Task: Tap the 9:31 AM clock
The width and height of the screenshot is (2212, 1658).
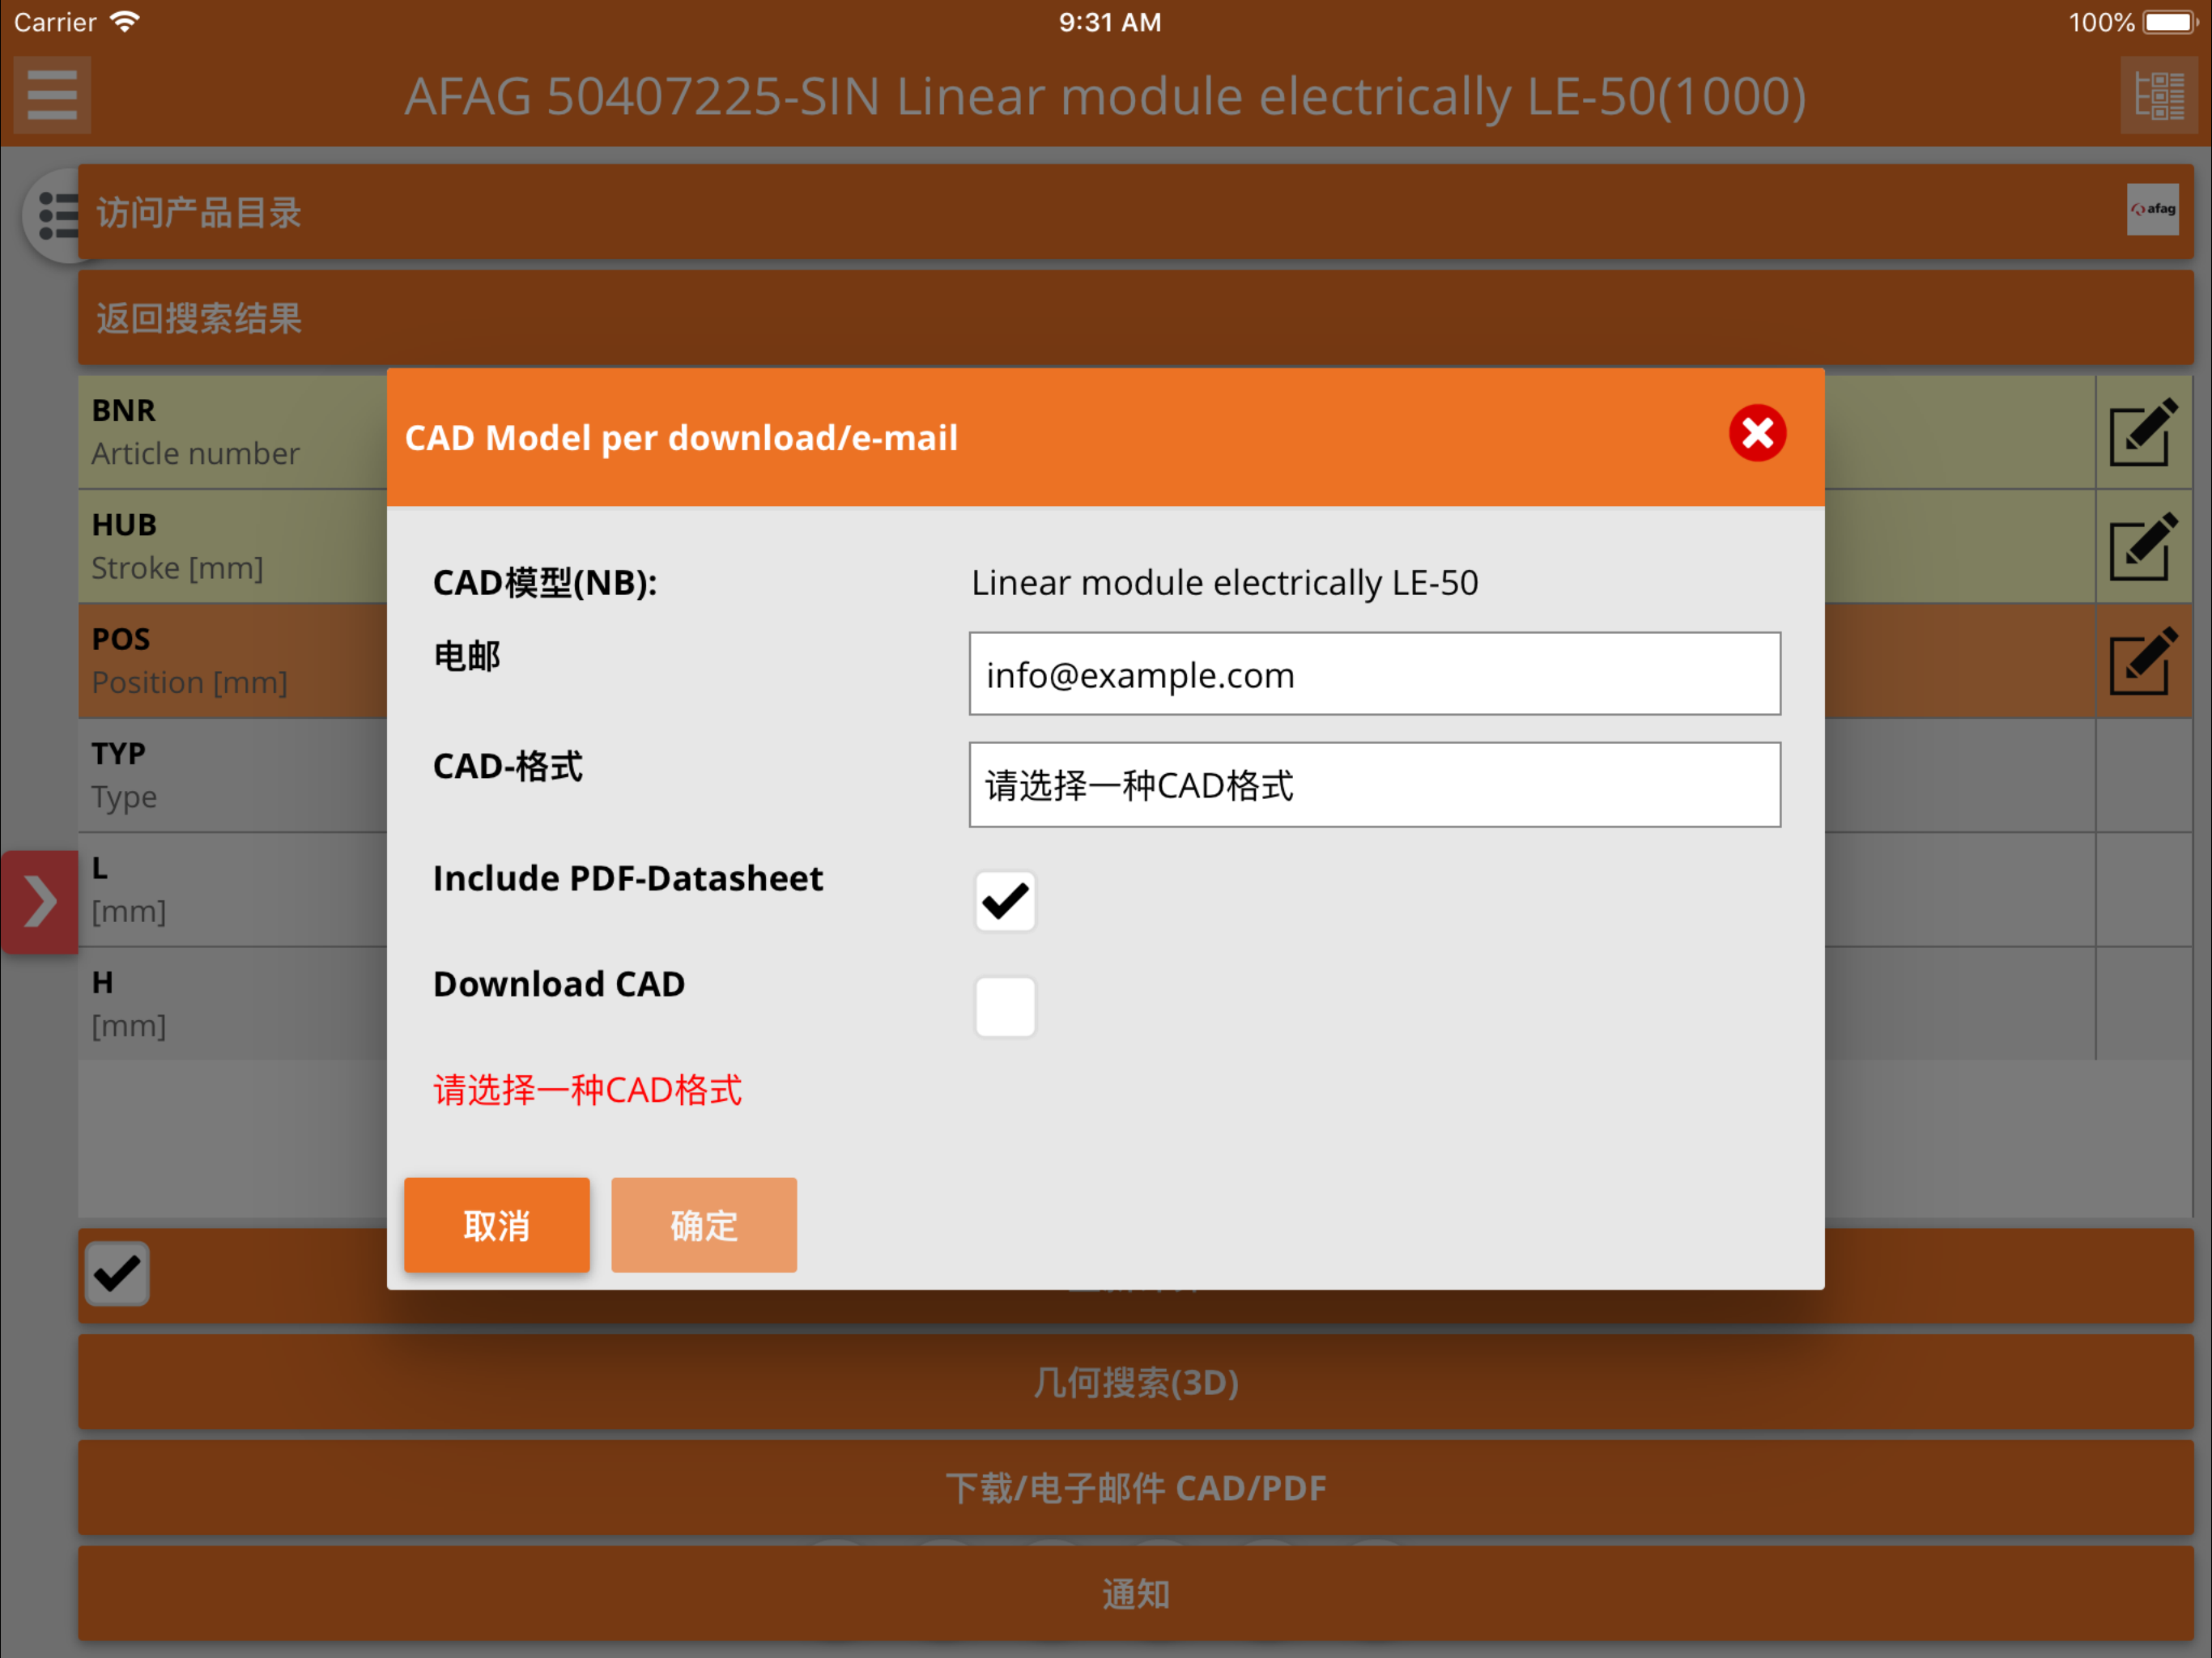Action: (1110, 22)
